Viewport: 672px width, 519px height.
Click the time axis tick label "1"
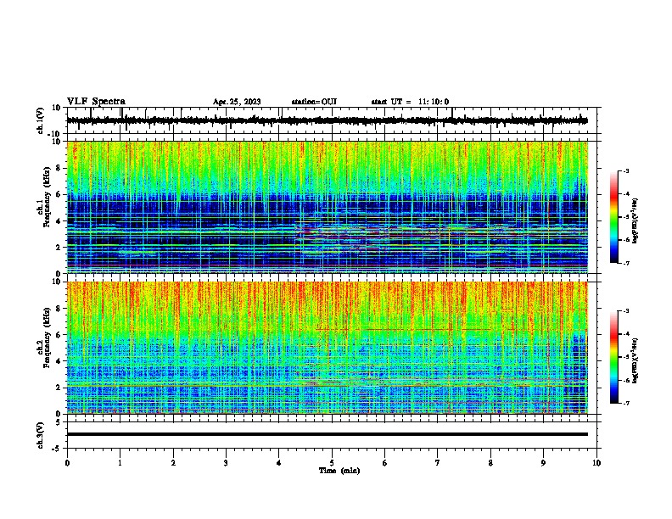click(120, 463)
